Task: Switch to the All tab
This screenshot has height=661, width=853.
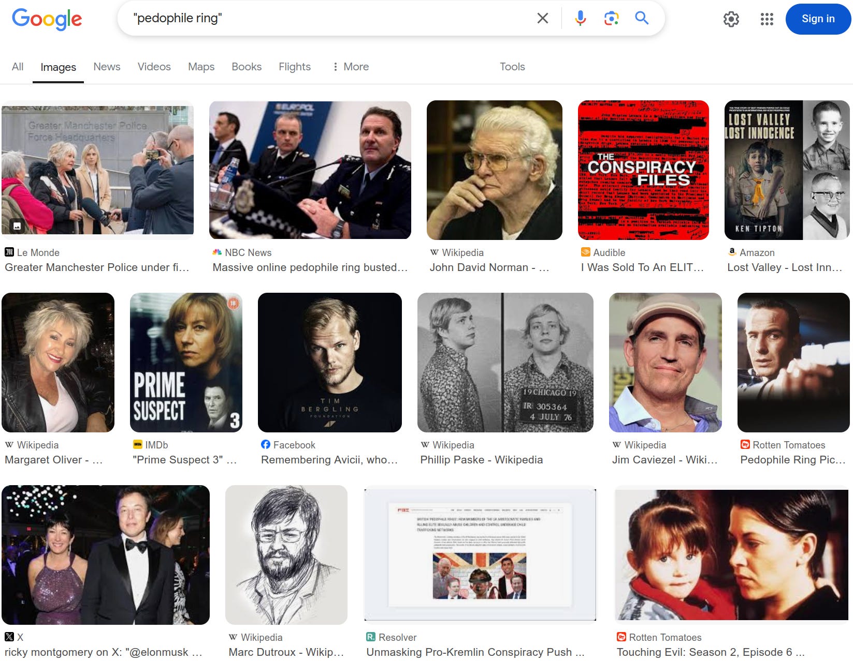Action: tap(18, 67)
